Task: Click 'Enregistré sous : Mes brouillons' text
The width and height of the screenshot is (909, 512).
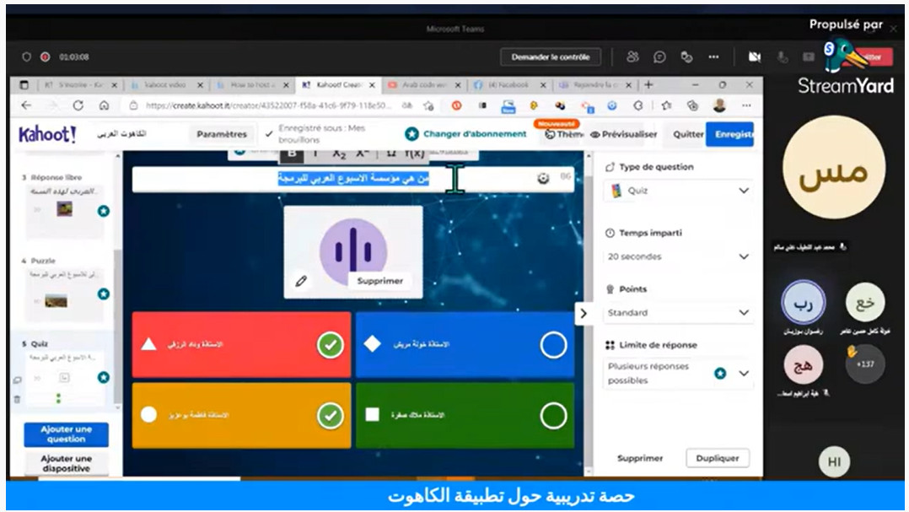Action: click(x=322, y=134)
